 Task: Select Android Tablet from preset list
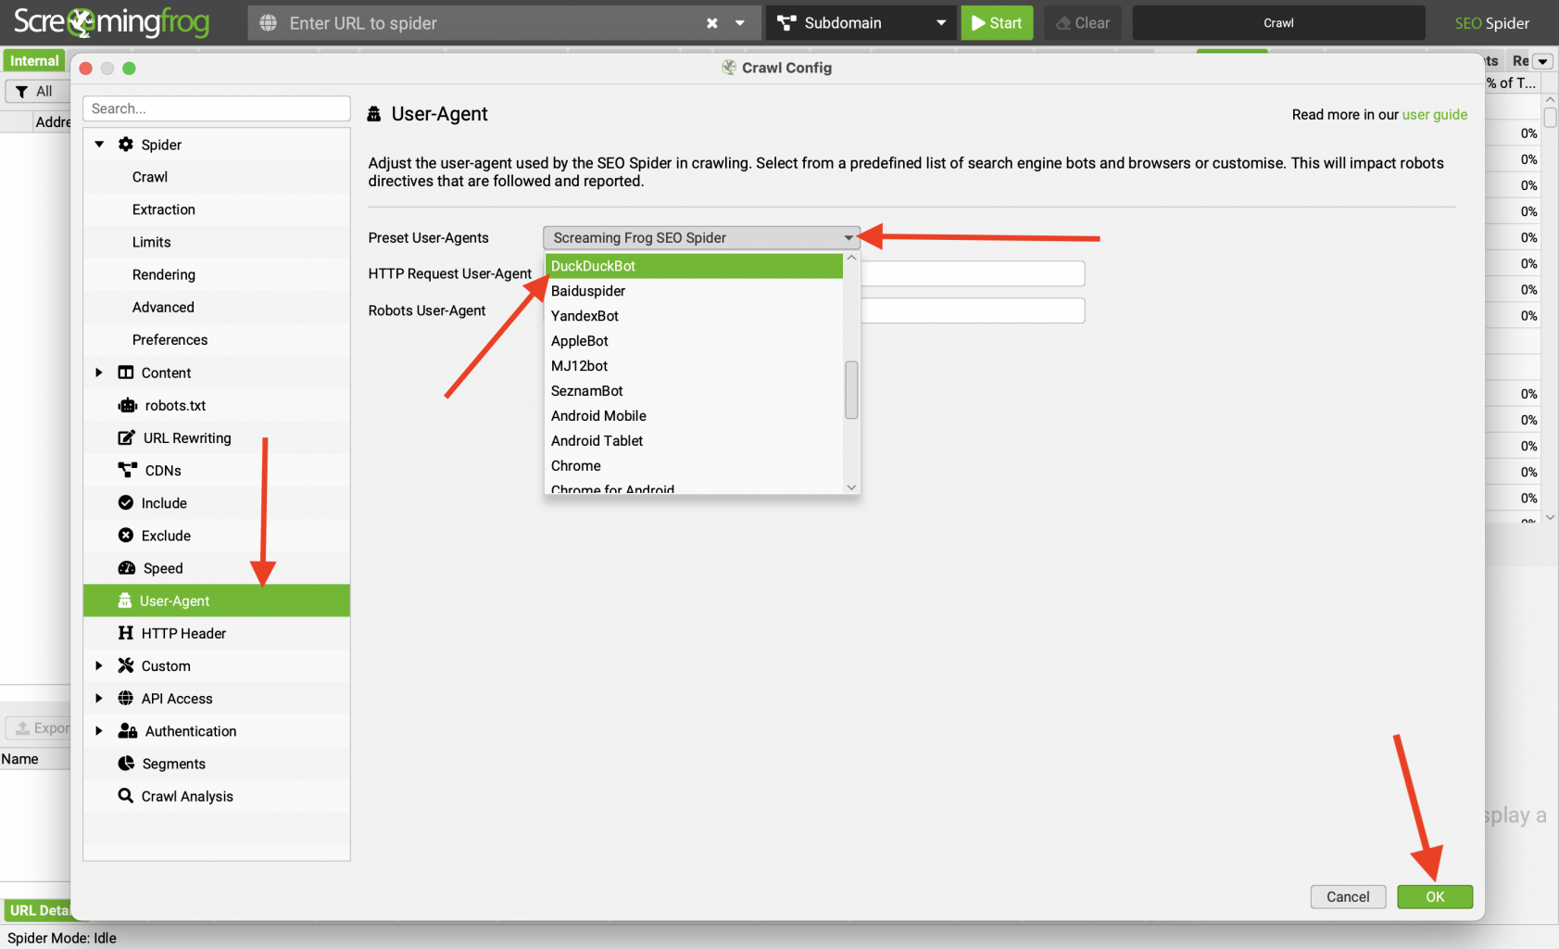pyautogui.click(x=694, y=441)
